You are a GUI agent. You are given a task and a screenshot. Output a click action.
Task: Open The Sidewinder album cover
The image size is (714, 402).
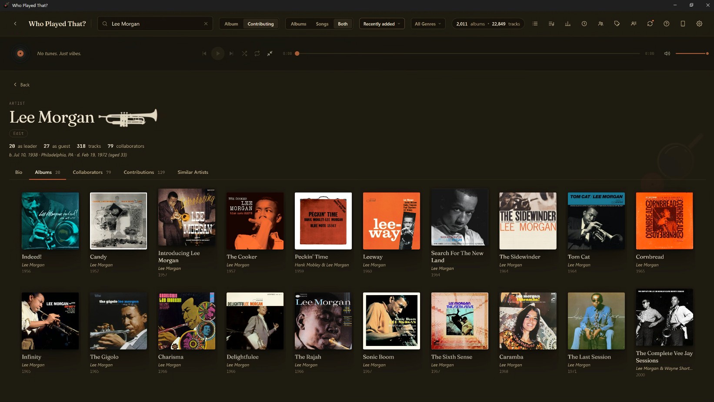click(x=528, y=221)
